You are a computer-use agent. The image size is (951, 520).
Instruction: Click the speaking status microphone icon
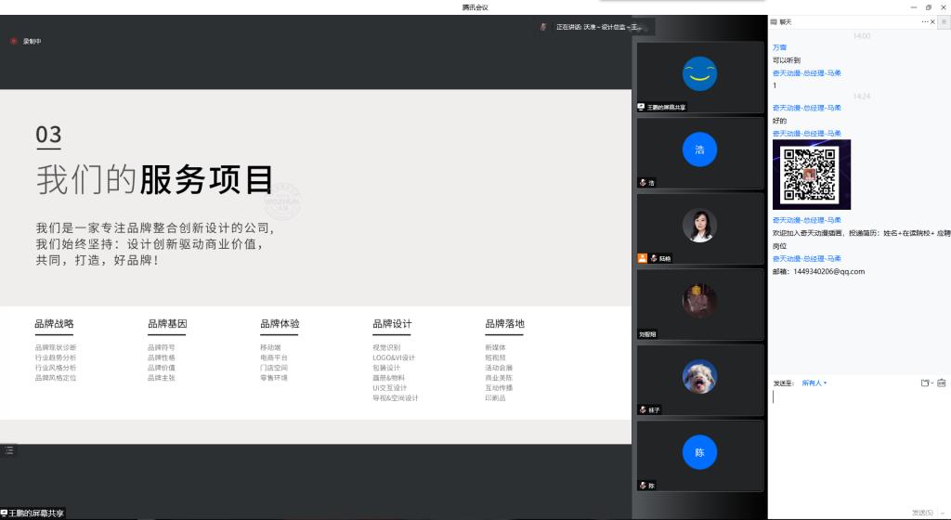point(542,27)
